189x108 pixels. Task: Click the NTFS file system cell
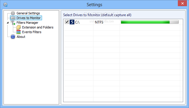tap(99, 22)
